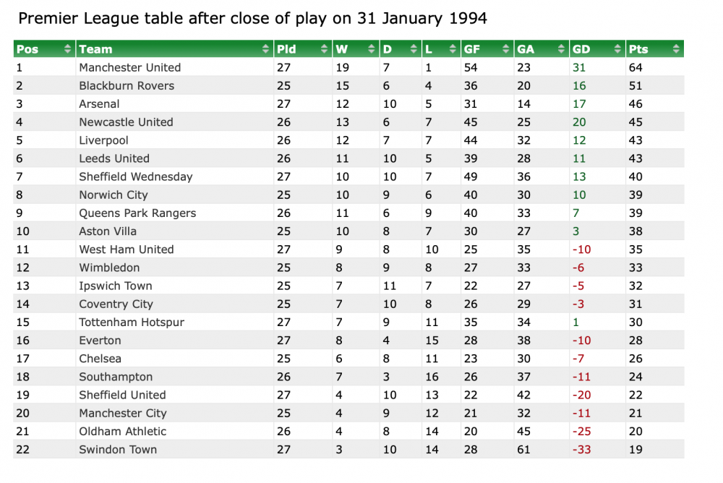The height and width of the screenshot is (483, 723).
Task: Select the Pts header label
Action: pos(638,49)
